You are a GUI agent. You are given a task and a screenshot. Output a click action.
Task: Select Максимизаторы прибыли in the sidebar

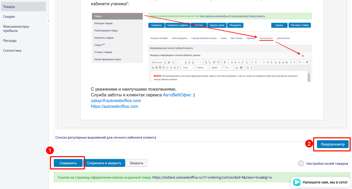click(x=16, y=28)
